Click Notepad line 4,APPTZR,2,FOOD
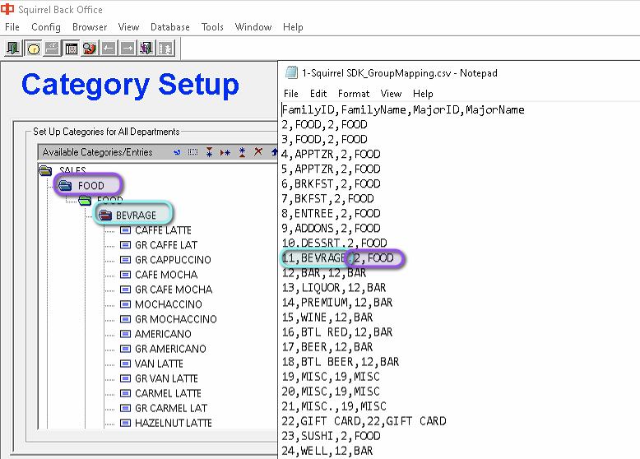 click(331, 154)
